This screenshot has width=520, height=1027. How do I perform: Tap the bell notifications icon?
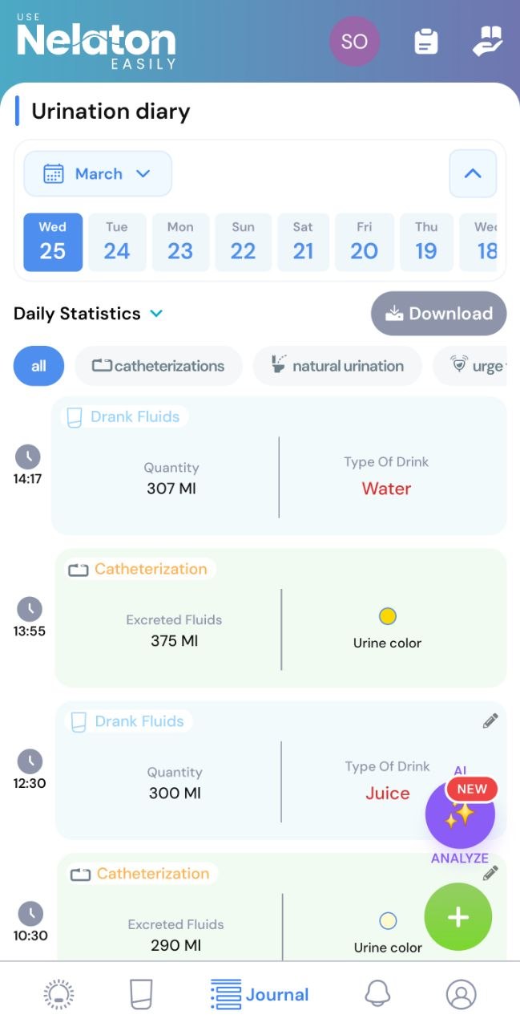(x=378, y=993)
